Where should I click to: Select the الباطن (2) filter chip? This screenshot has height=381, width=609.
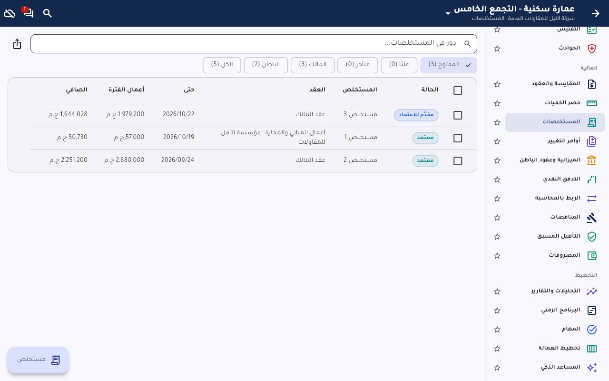point(266,65)
